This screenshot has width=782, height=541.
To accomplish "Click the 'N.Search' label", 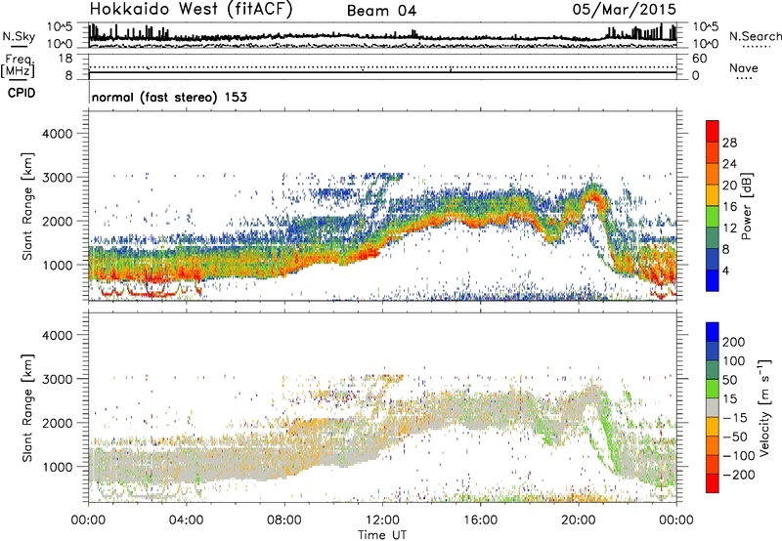I will (x=755, y=36).
